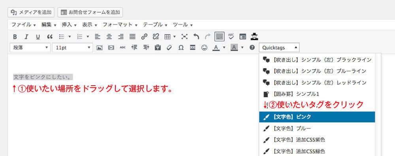
Task: Decrease paragraph indent
Action: coord(134,48)
